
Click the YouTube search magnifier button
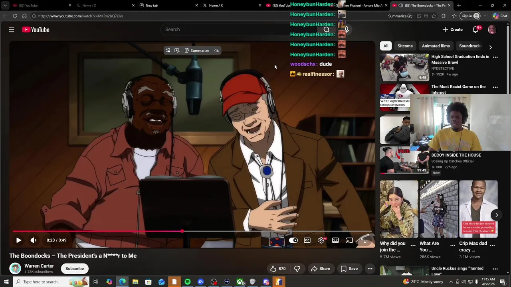tap(327, 29)
